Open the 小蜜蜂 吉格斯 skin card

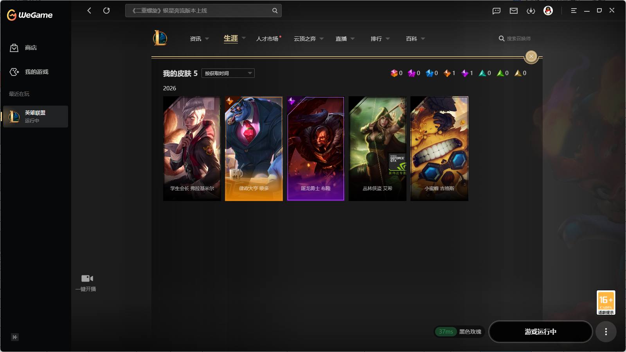pyautogui.click(x=439, y=149)
